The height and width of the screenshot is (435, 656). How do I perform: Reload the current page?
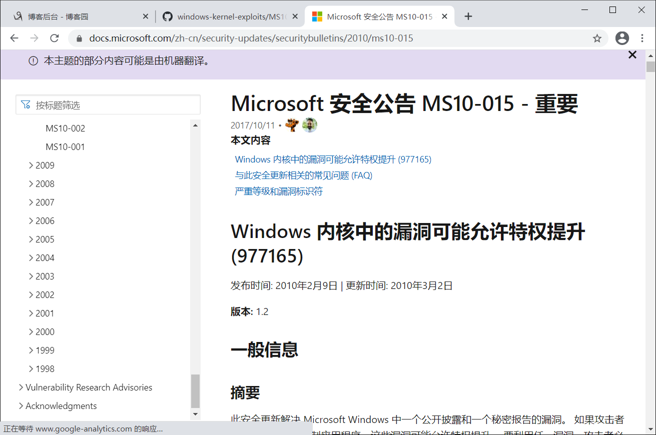click(55, 38)
